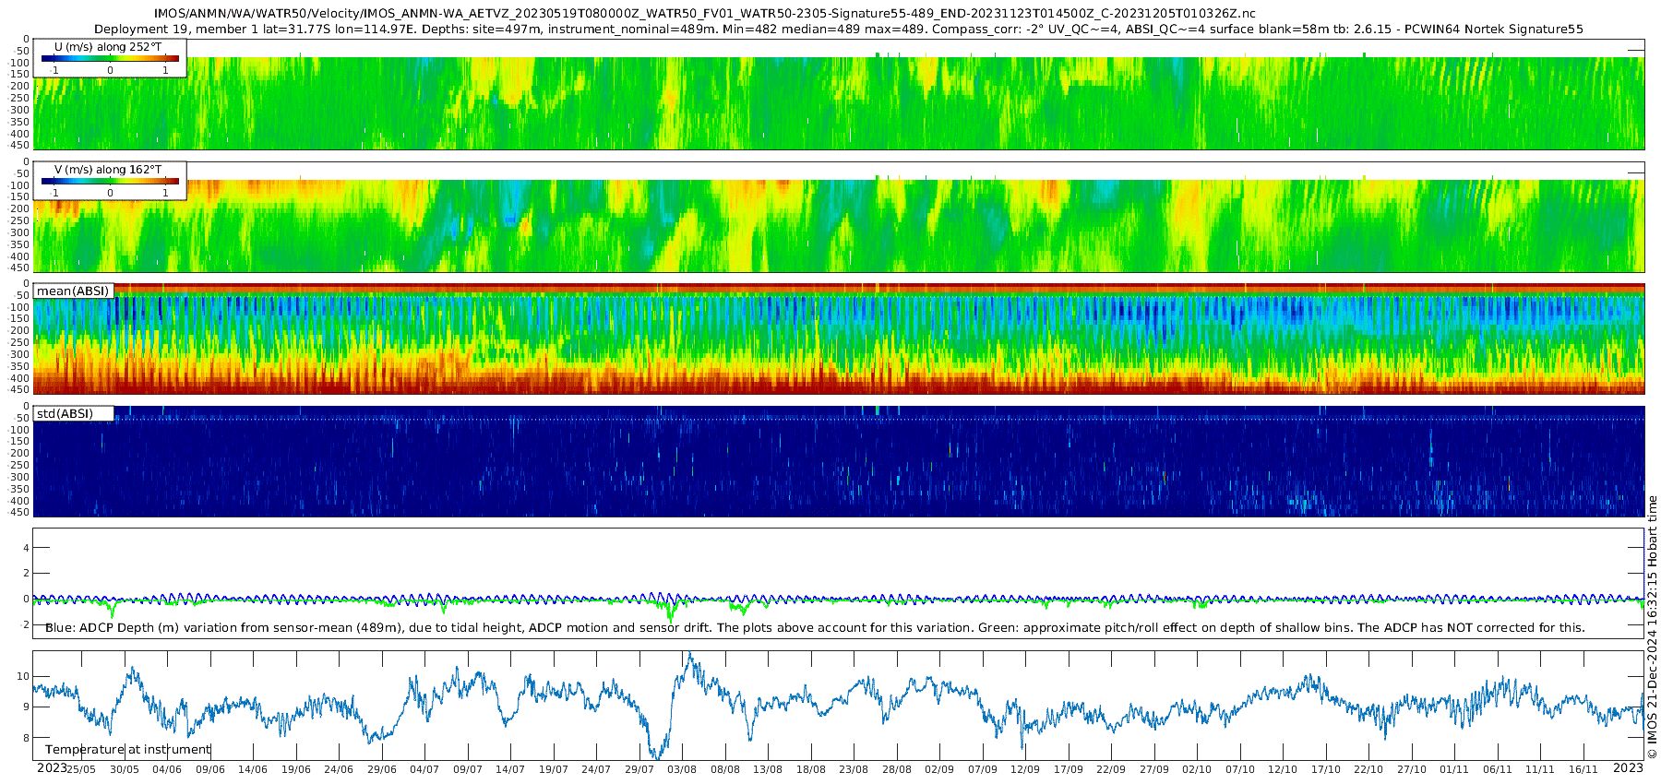Click the 29/06 date tick label
Viewport: 1661px width, 784px height.
pos(381,769)
